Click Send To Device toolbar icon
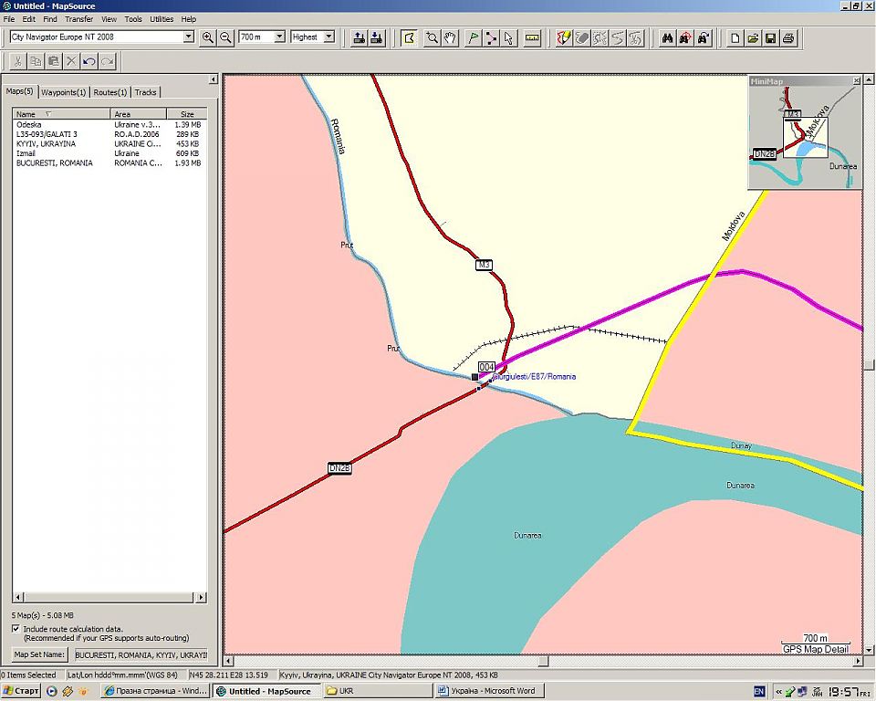Image resolution: width=876 pixels, height=701 pixels. 359,37
